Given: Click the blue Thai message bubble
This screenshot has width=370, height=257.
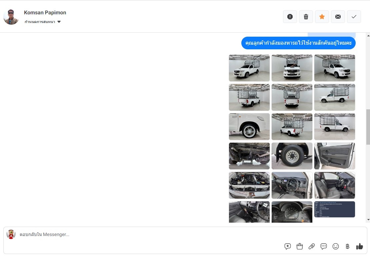Looking at the screenshot, I should [x=298, y=43].
